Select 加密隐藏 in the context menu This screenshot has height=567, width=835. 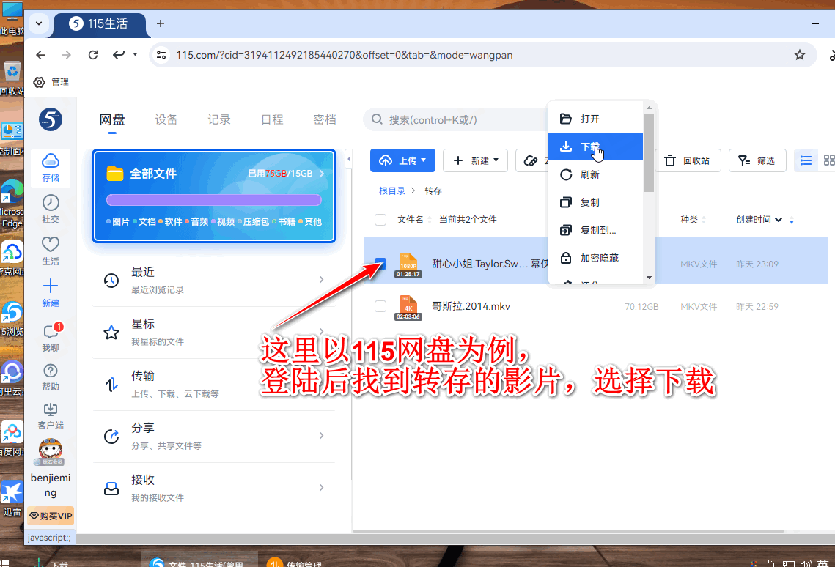599,258
